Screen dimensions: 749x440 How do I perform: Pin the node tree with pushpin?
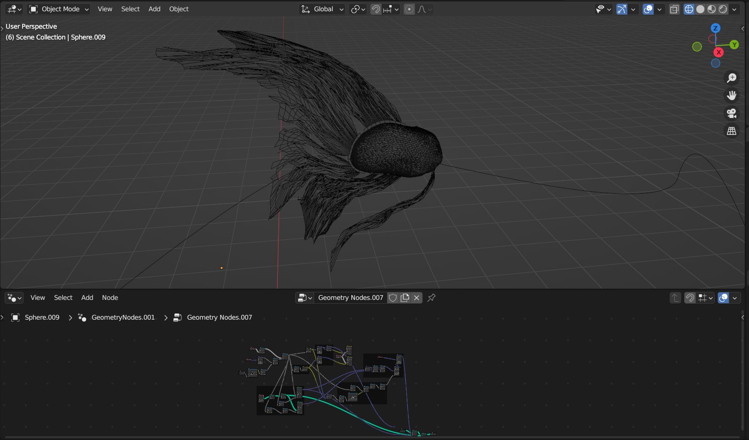coord(431,298)
